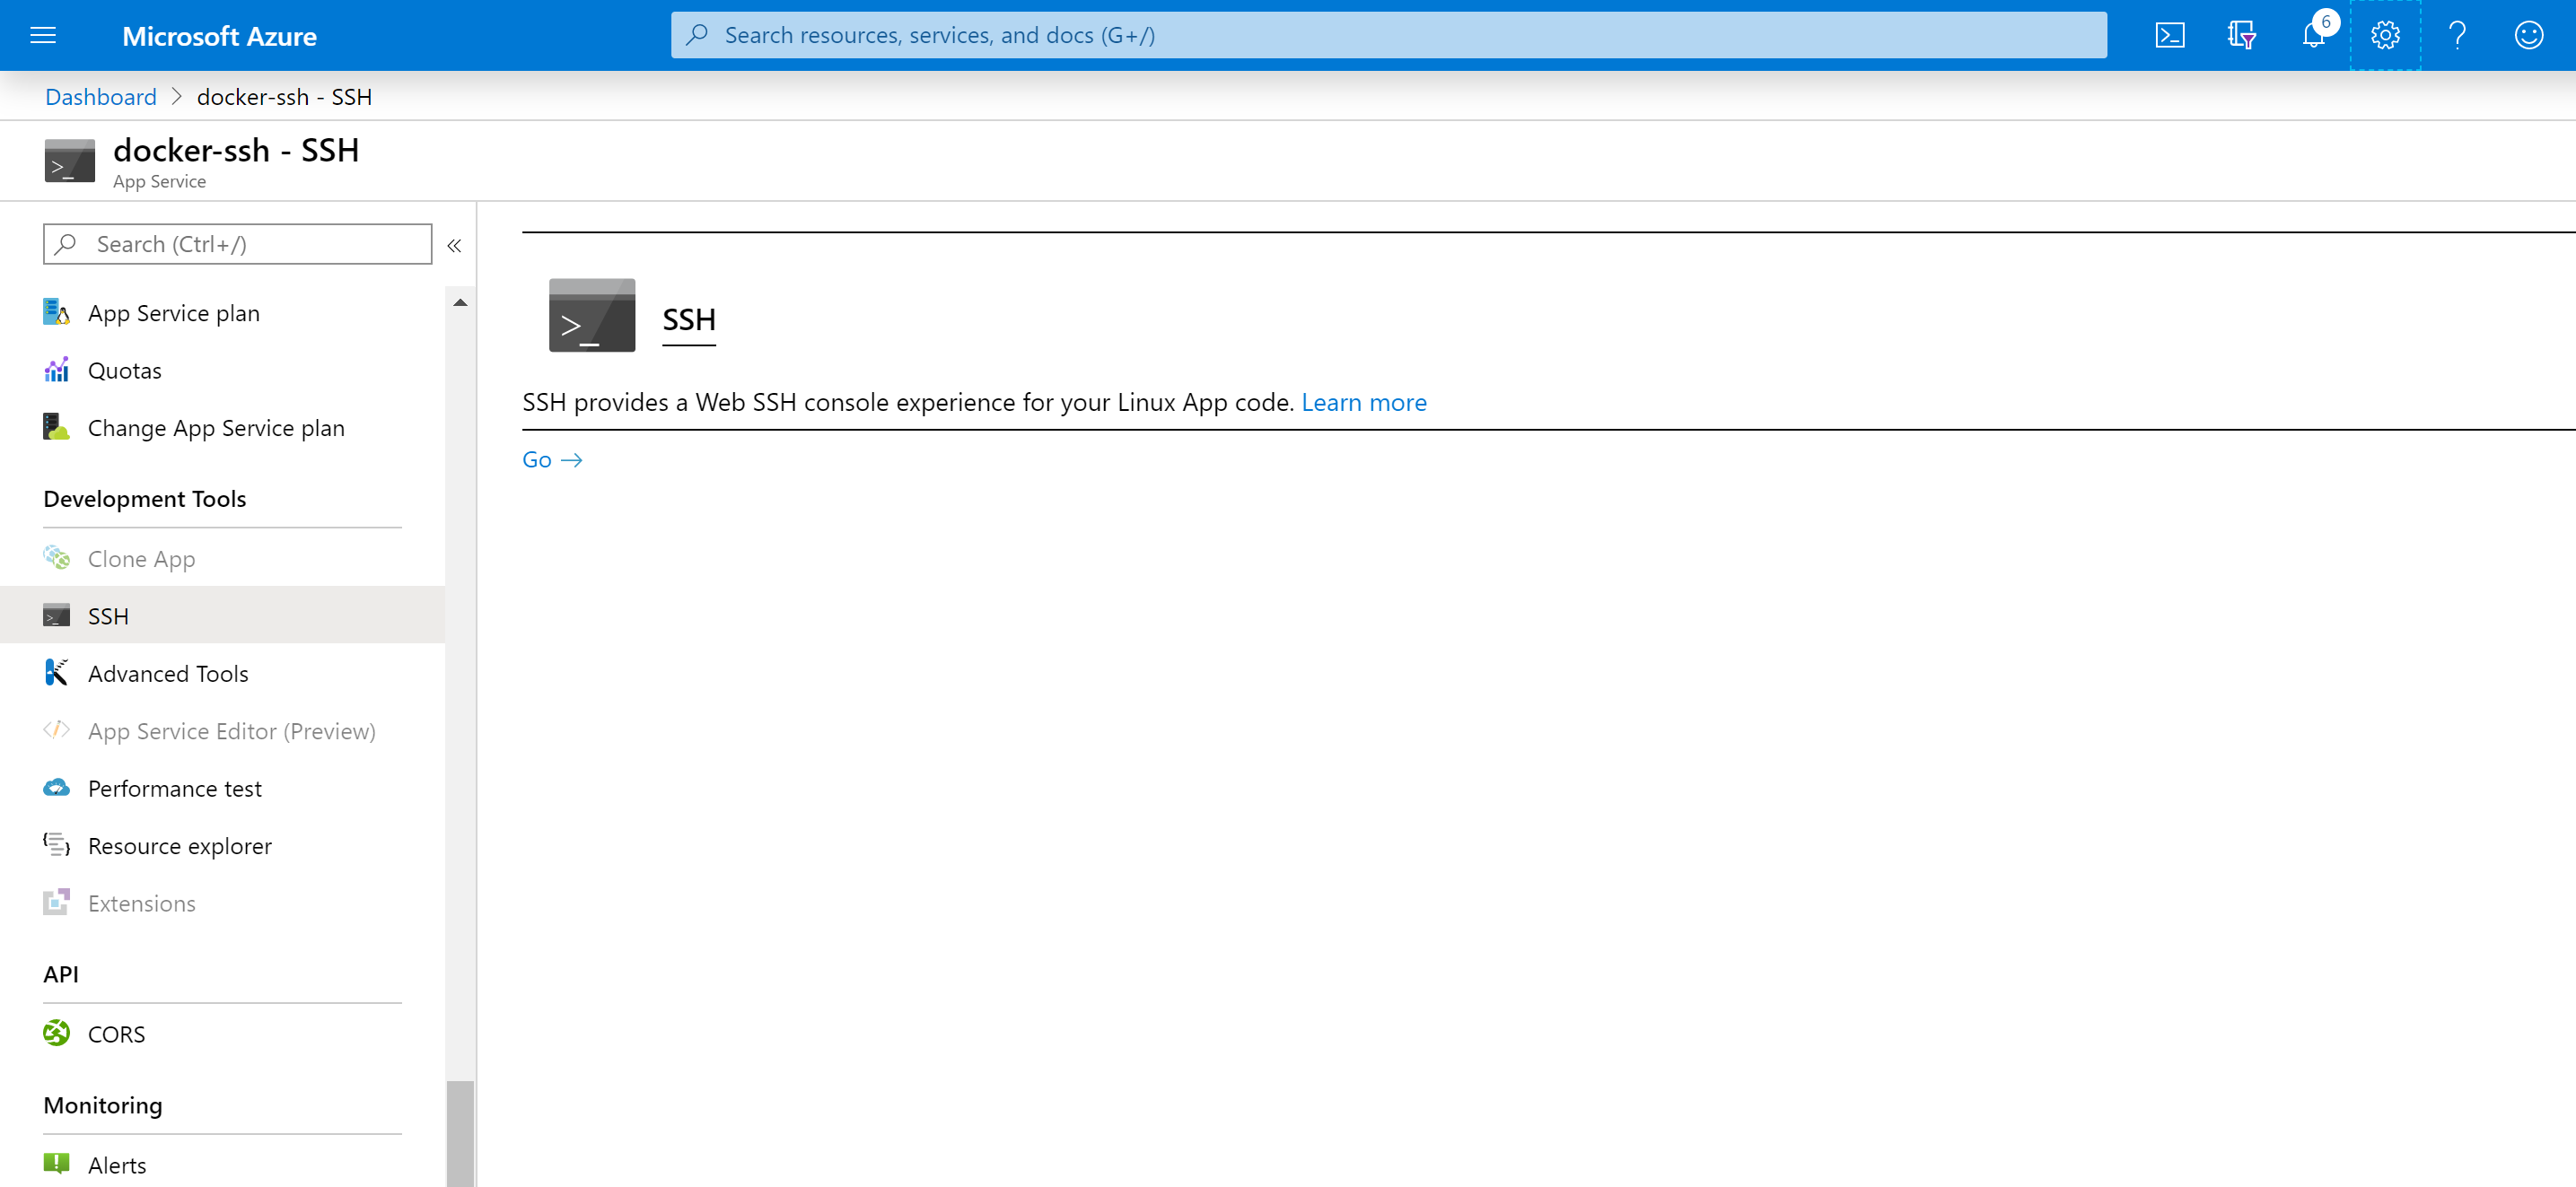This screenshot has width=2576, height=1187.
Task: Open Advanced Tools Kudu icon
Action: coord(57,673)
